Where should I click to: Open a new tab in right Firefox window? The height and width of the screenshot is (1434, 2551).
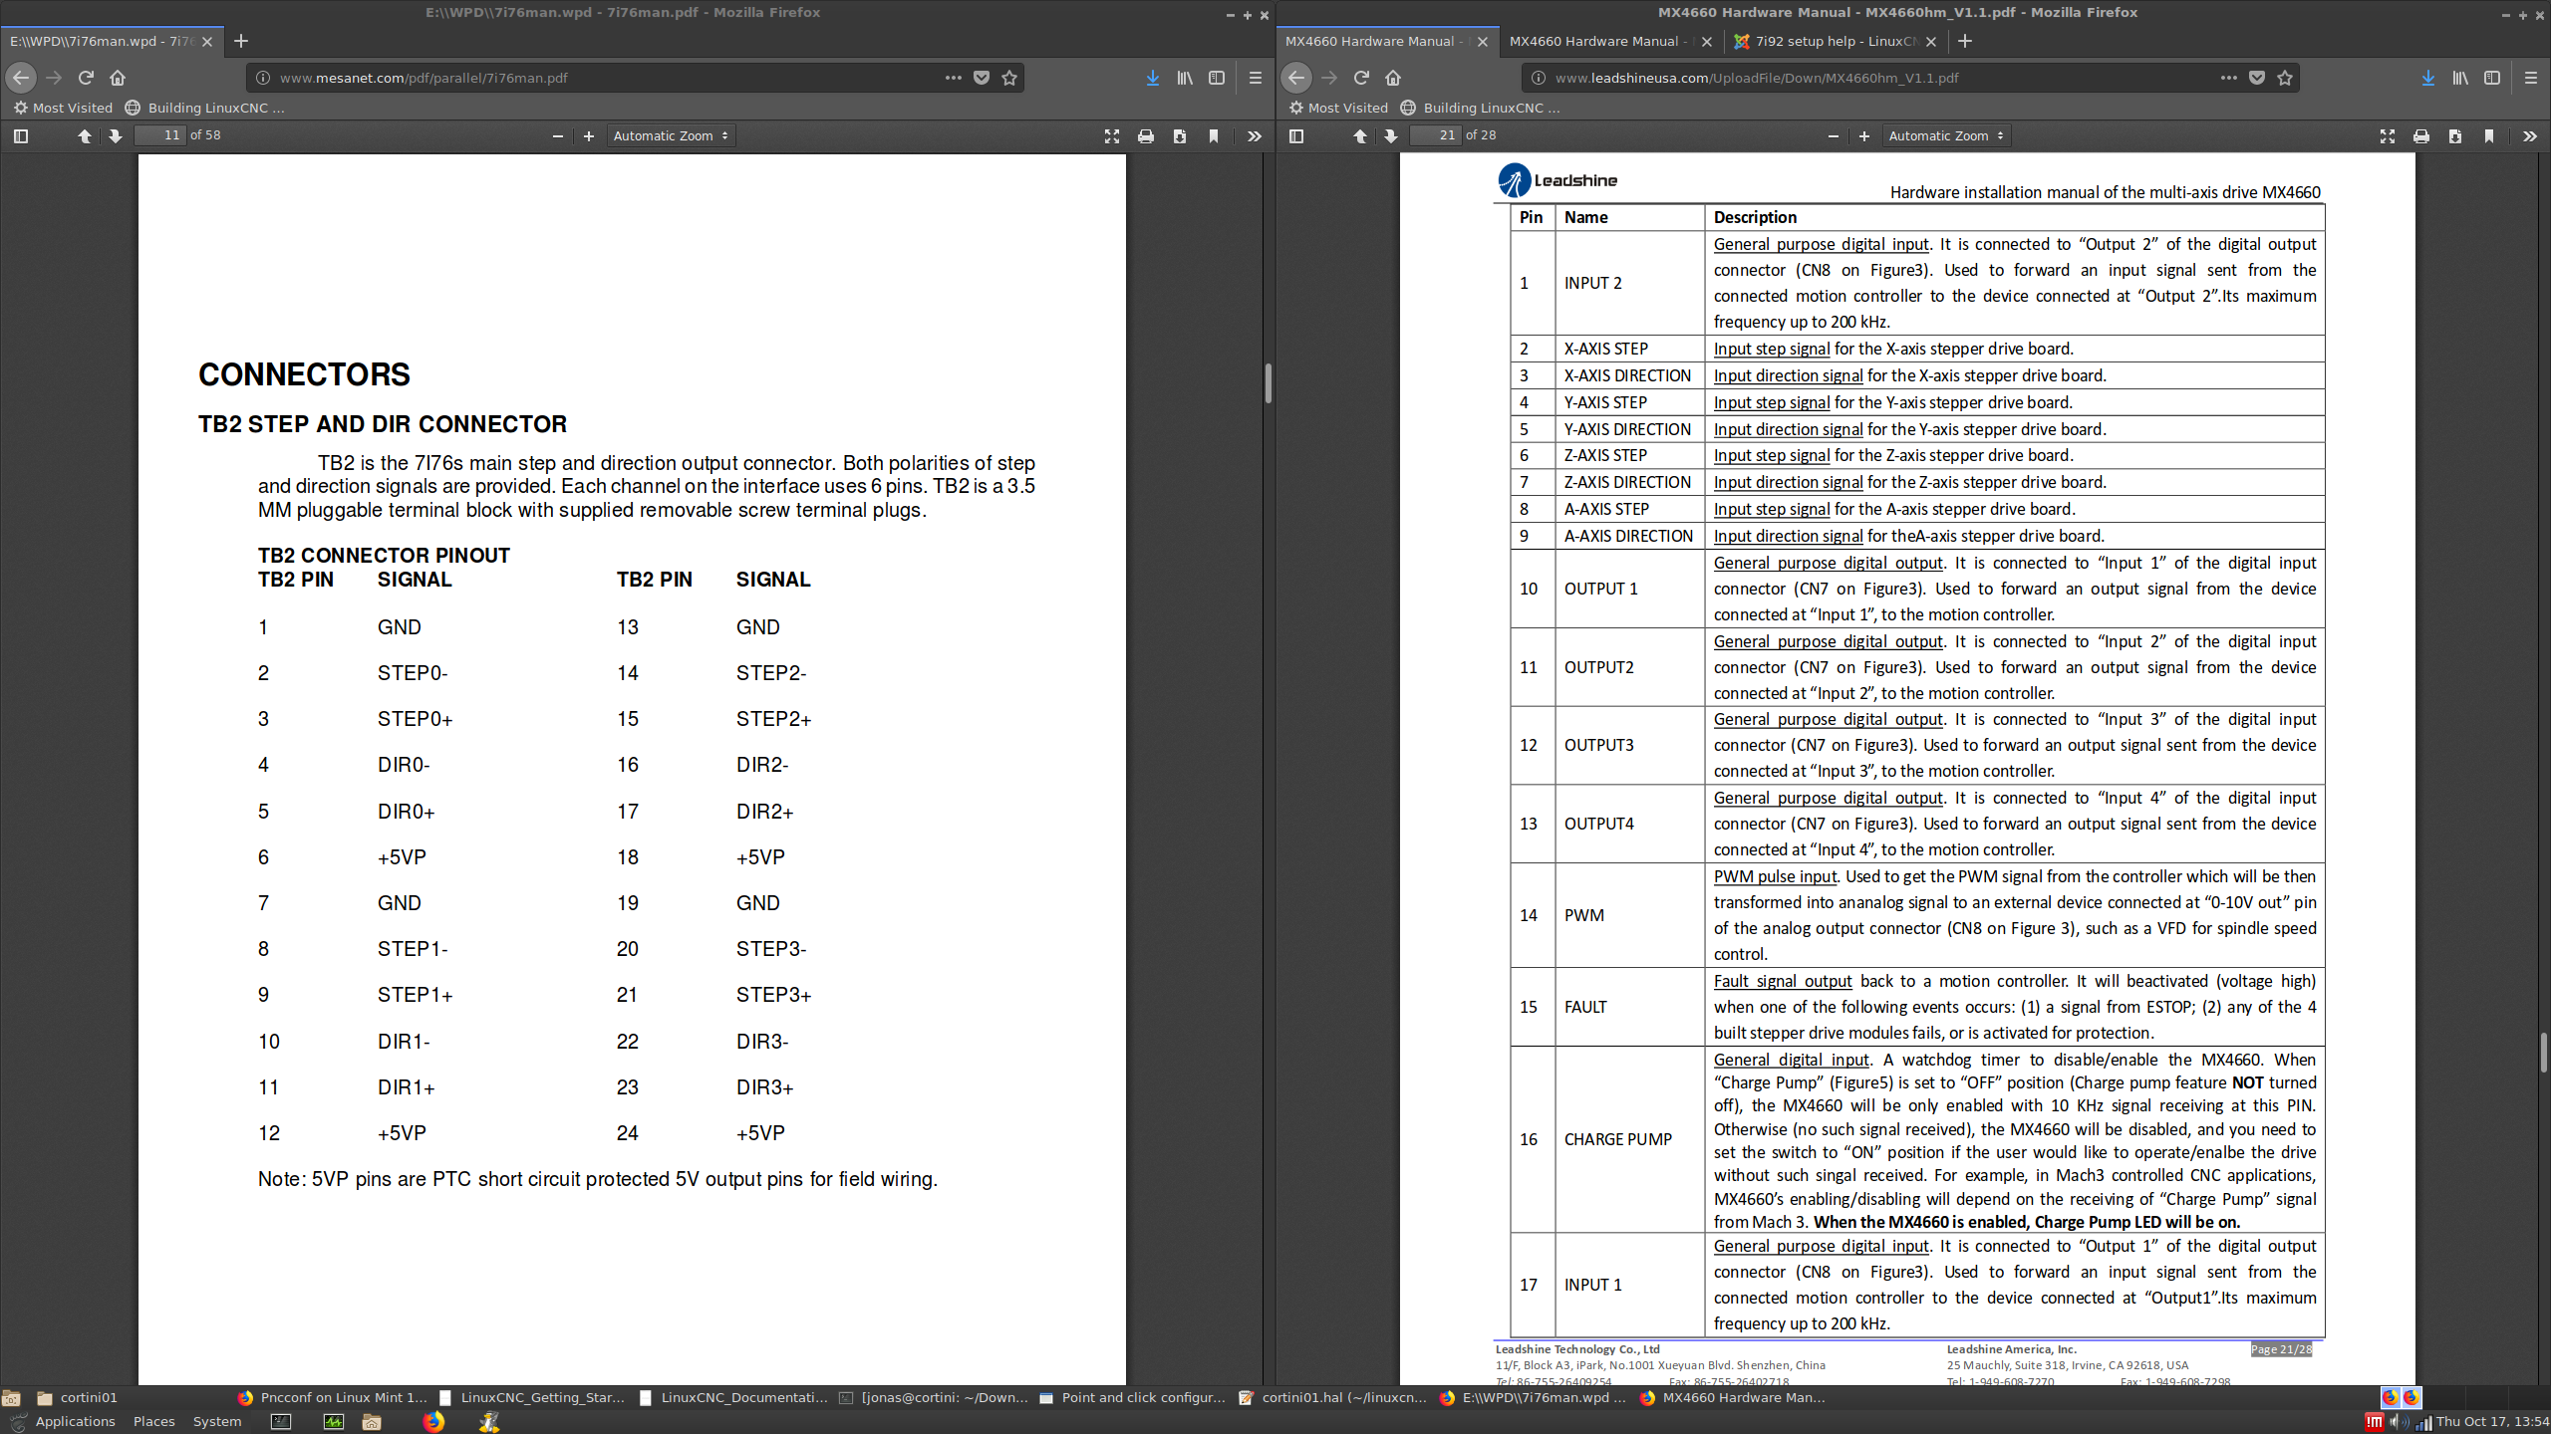(x=1965, y=41)
